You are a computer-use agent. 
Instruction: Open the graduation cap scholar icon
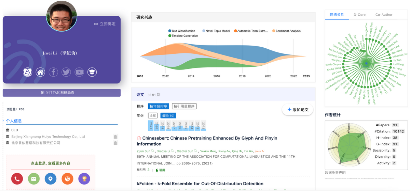(x=92, y=72)
